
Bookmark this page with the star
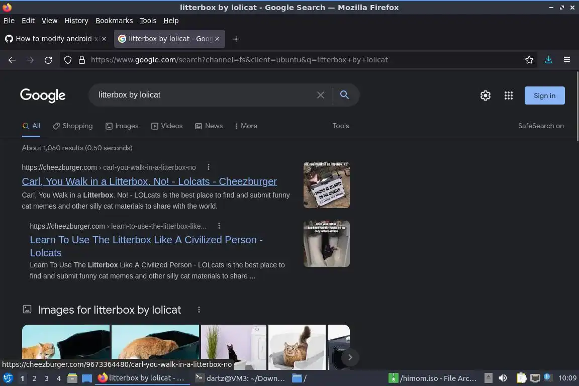pos(529,60)
